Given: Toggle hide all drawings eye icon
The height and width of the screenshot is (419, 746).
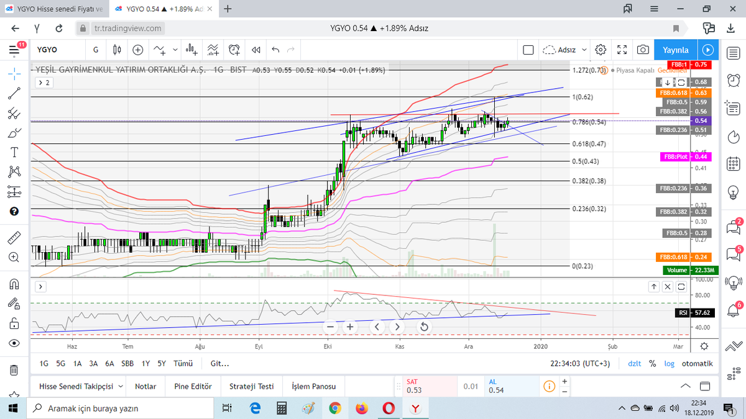Looking at the screenshot, I should point(14,343).
